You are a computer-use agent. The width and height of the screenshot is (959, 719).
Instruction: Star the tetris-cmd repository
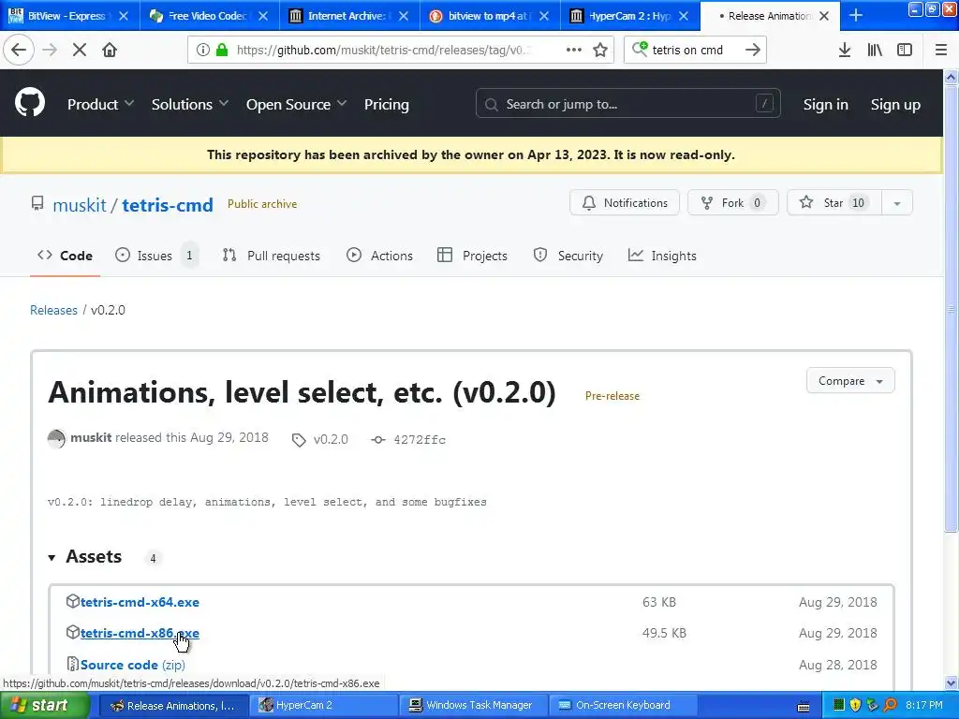coord(834,203)
